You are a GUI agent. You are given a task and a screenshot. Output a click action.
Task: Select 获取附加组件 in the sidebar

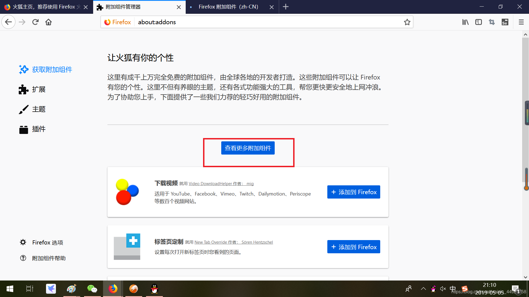click(x=45, y=70)
